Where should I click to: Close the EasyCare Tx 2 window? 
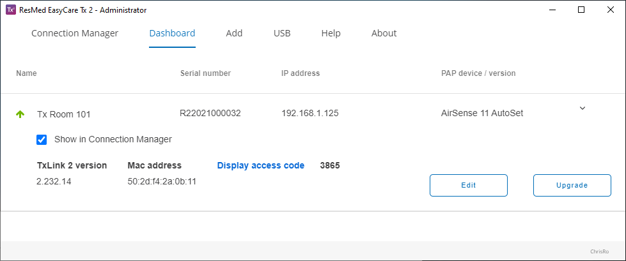pos(611,10)
